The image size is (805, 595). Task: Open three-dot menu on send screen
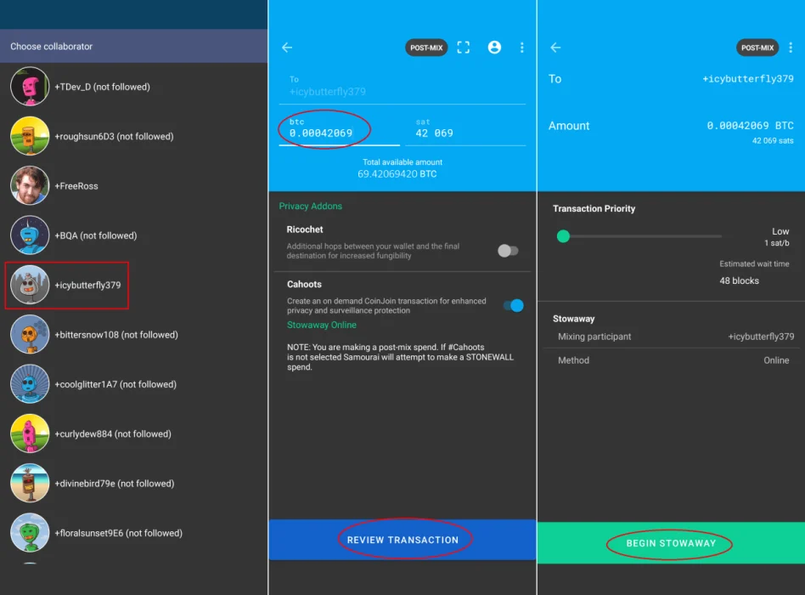[x=521, y=48]
